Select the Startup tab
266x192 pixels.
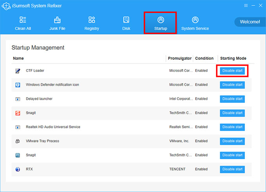pyautogui.click(x=160, y=23)
